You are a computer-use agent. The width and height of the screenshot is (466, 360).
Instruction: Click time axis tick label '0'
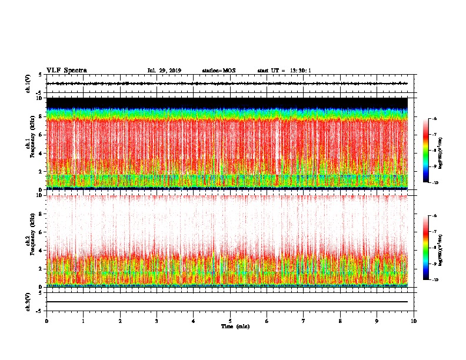click(x=46, y=321)
